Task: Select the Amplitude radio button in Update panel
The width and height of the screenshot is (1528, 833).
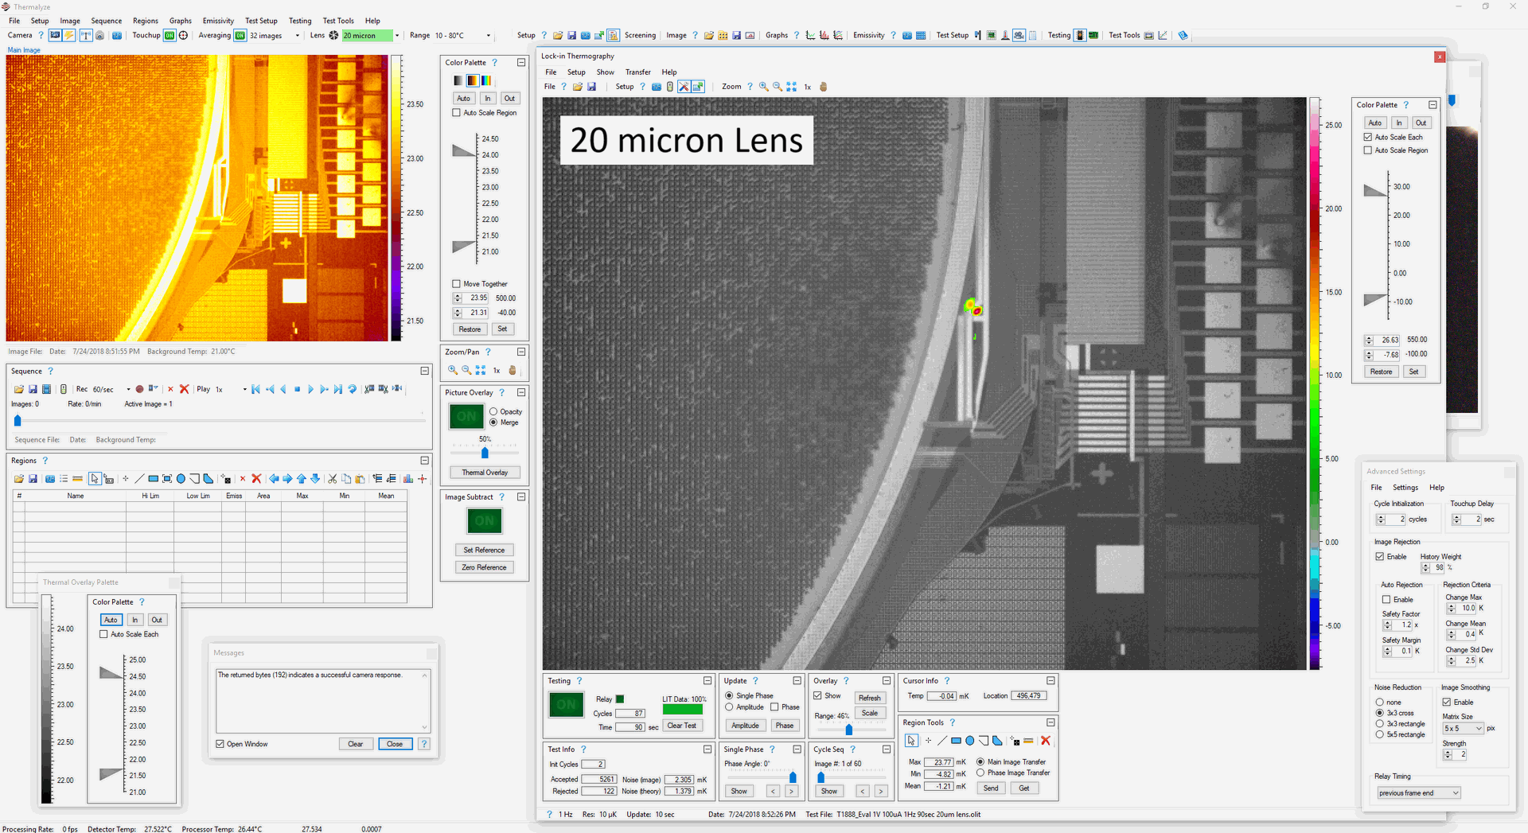Action: coord(729,707)
